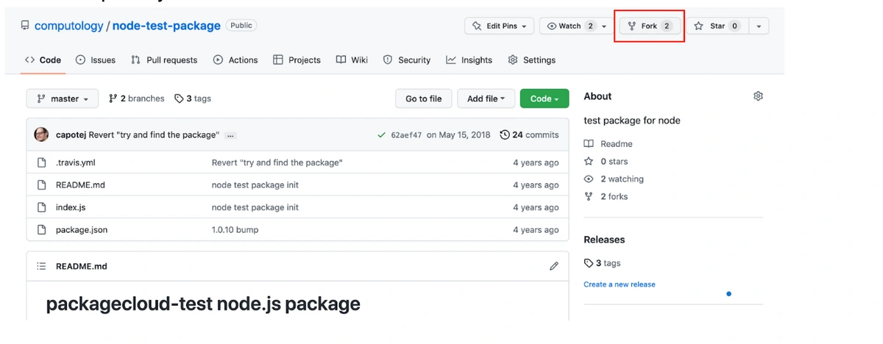
Task: Open the Wiki tab
Action: (352, 60)
